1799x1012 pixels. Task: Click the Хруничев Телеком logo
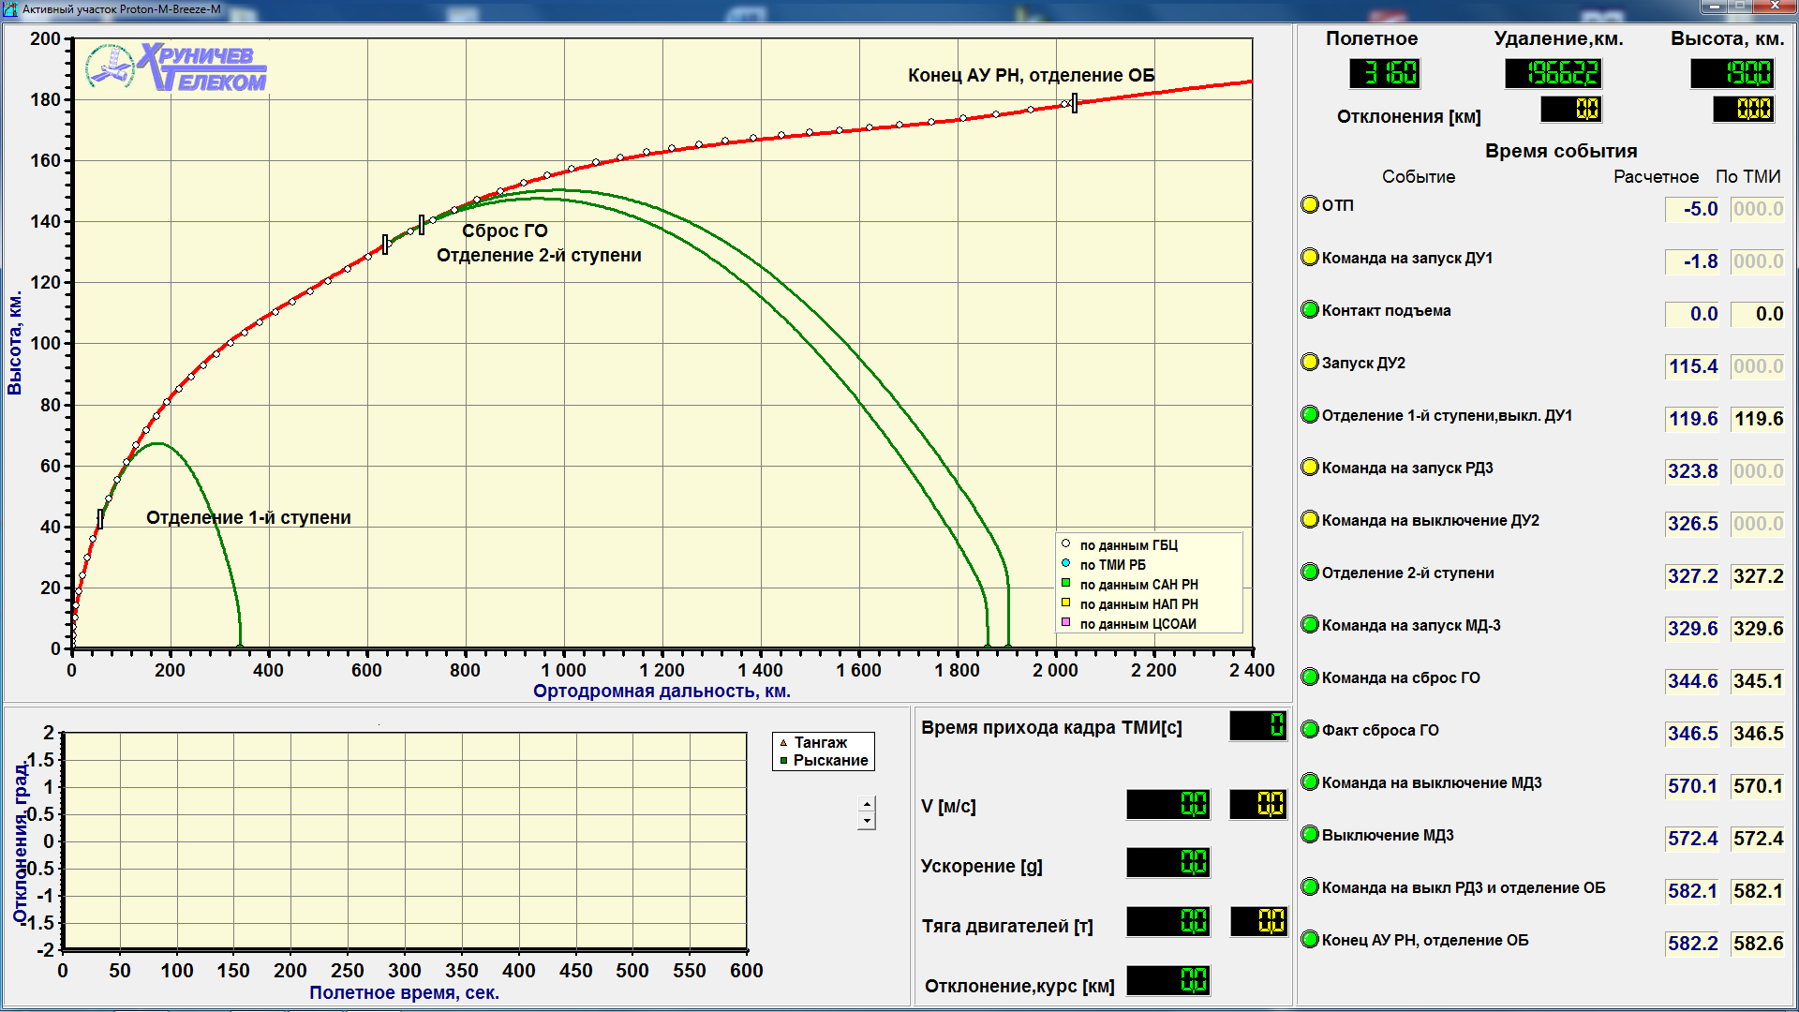pyautogui.click(x=176, y=67)
